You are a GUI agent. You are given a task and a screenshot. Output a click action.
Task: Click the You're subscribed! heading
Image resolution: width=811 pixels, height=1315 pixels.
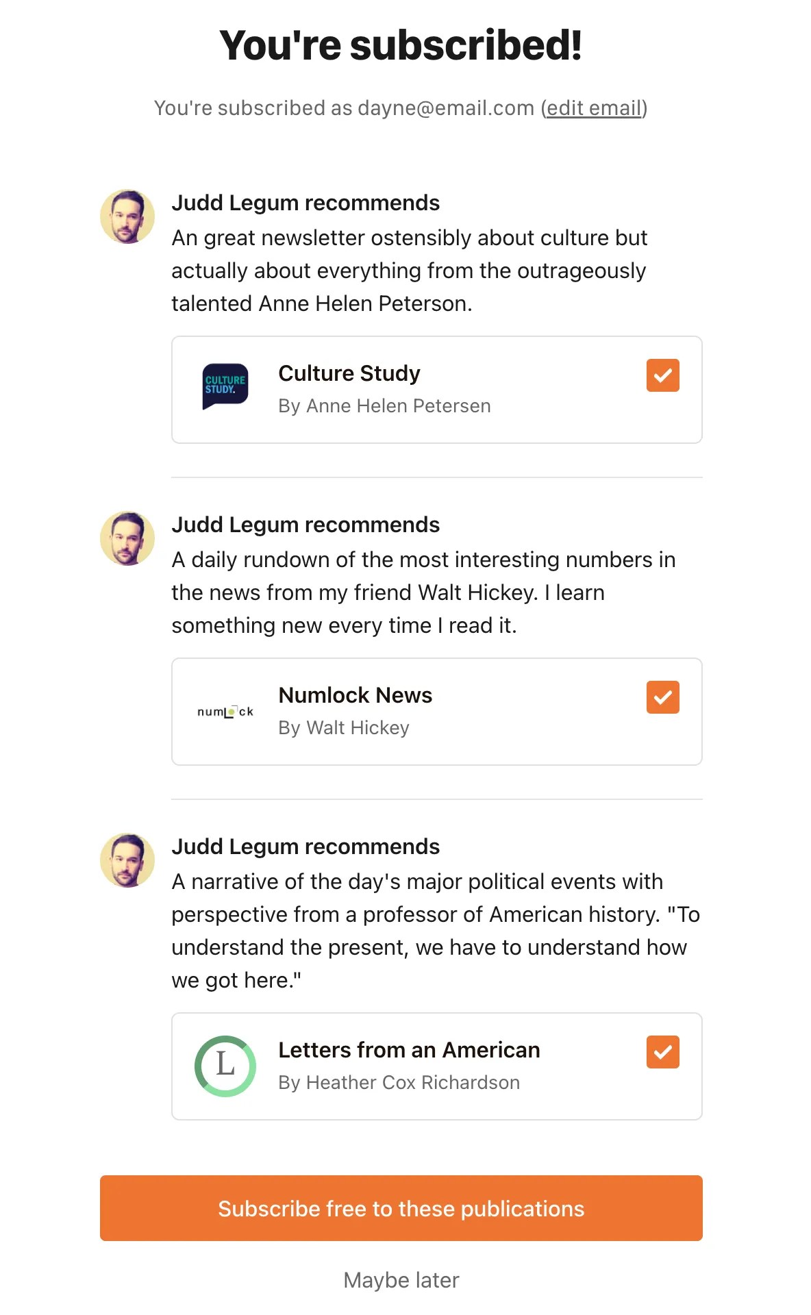401,45
